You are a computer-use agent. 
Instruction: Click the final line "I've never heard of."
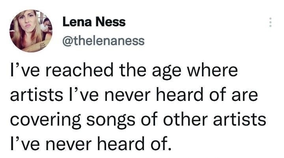[91, 144]
